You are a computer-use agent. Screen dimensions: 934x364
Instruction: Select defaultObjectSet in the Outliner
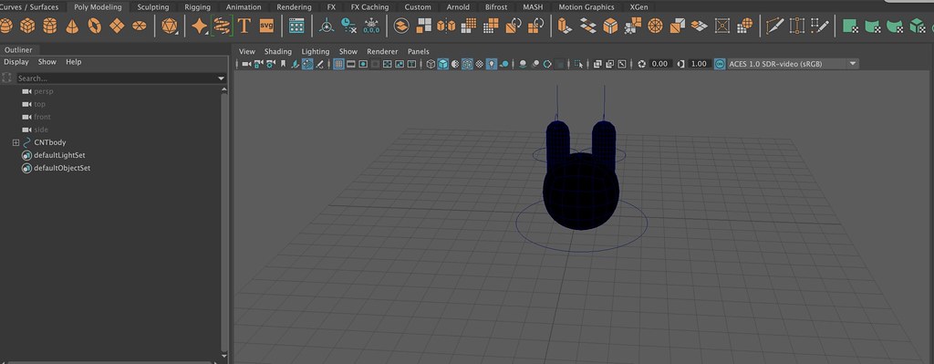click(x=62, y=169)
